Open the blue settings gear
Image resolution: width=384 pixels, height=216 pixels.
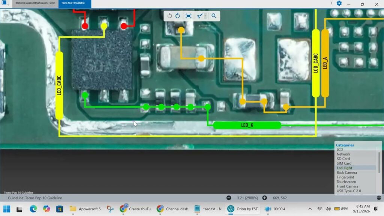tap(339, 3)
